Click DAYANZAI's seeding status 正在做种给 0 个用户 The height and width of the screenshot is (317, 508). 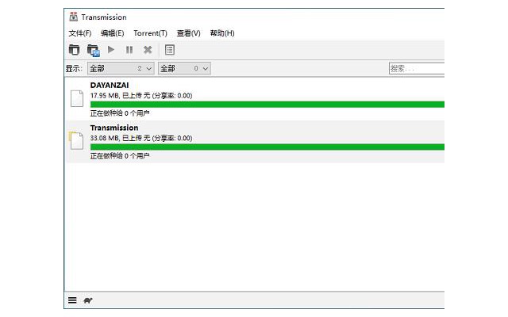coord(120,113)
